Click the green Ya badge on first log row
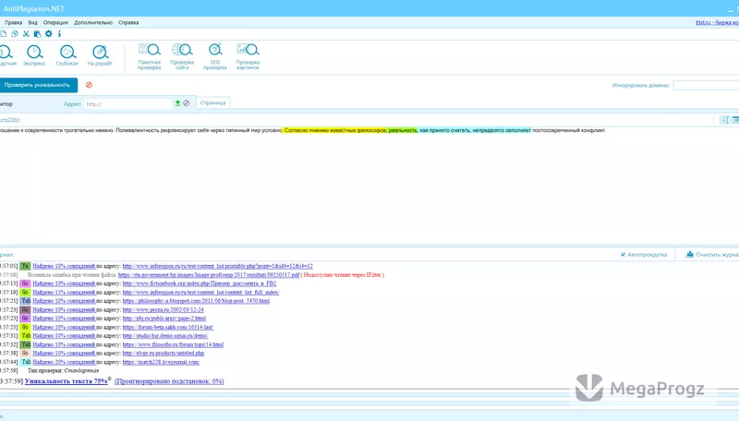 pyautogui.click(x=26, y=266)
